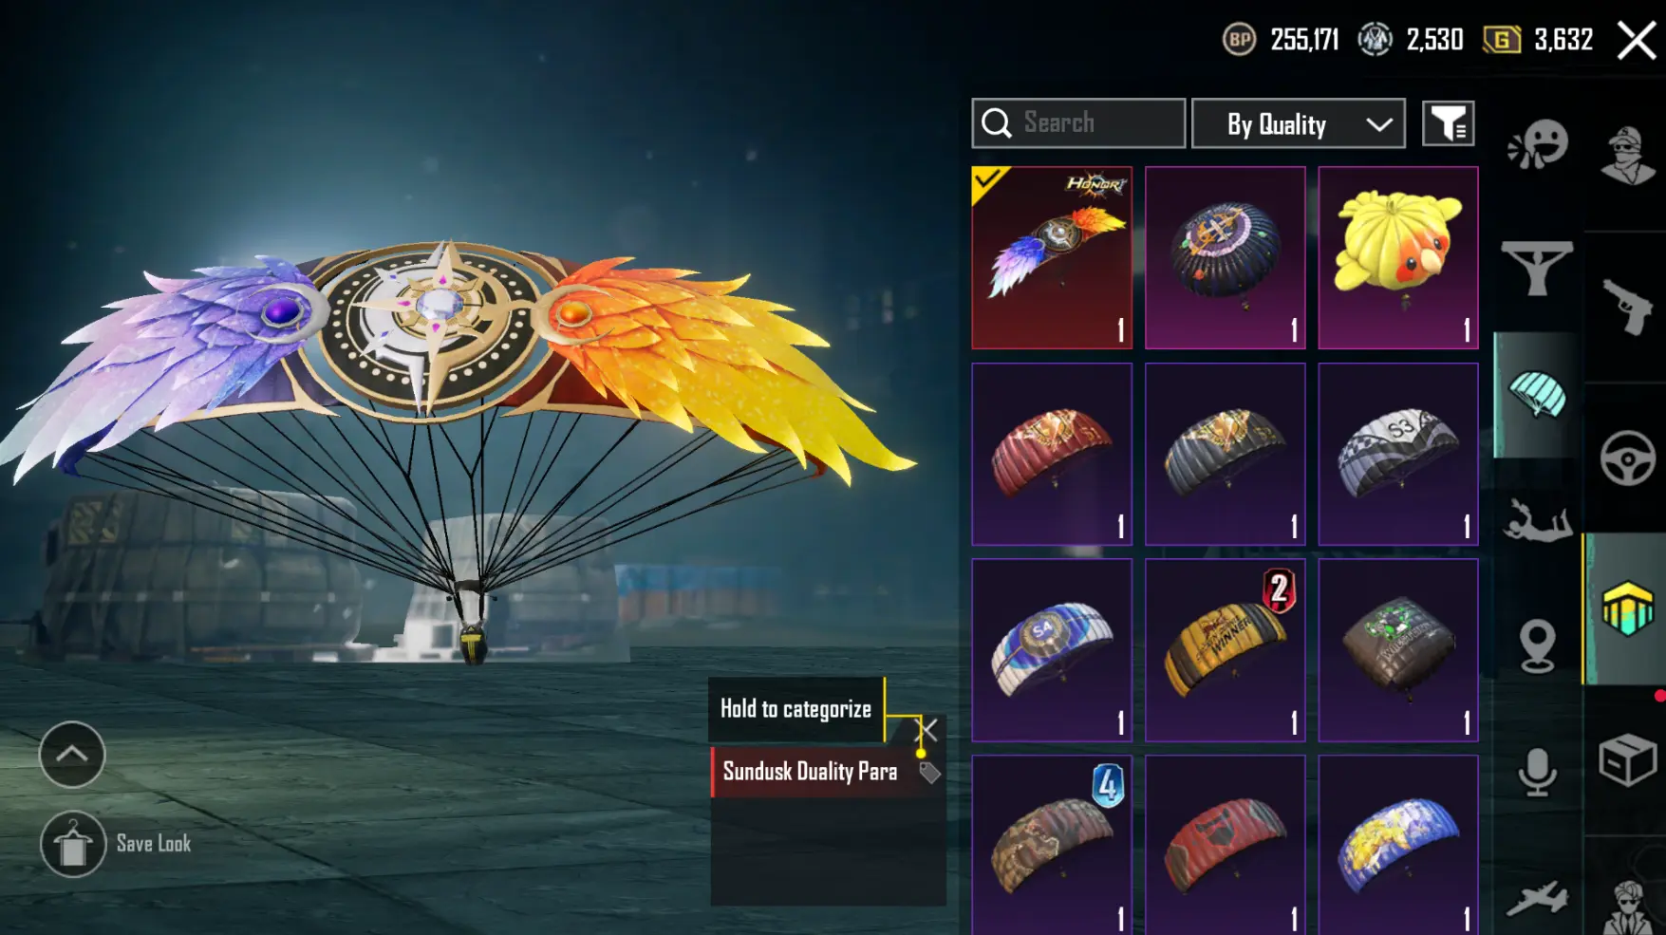Open the steering wheel vehicle icon

click(1627, 458)
